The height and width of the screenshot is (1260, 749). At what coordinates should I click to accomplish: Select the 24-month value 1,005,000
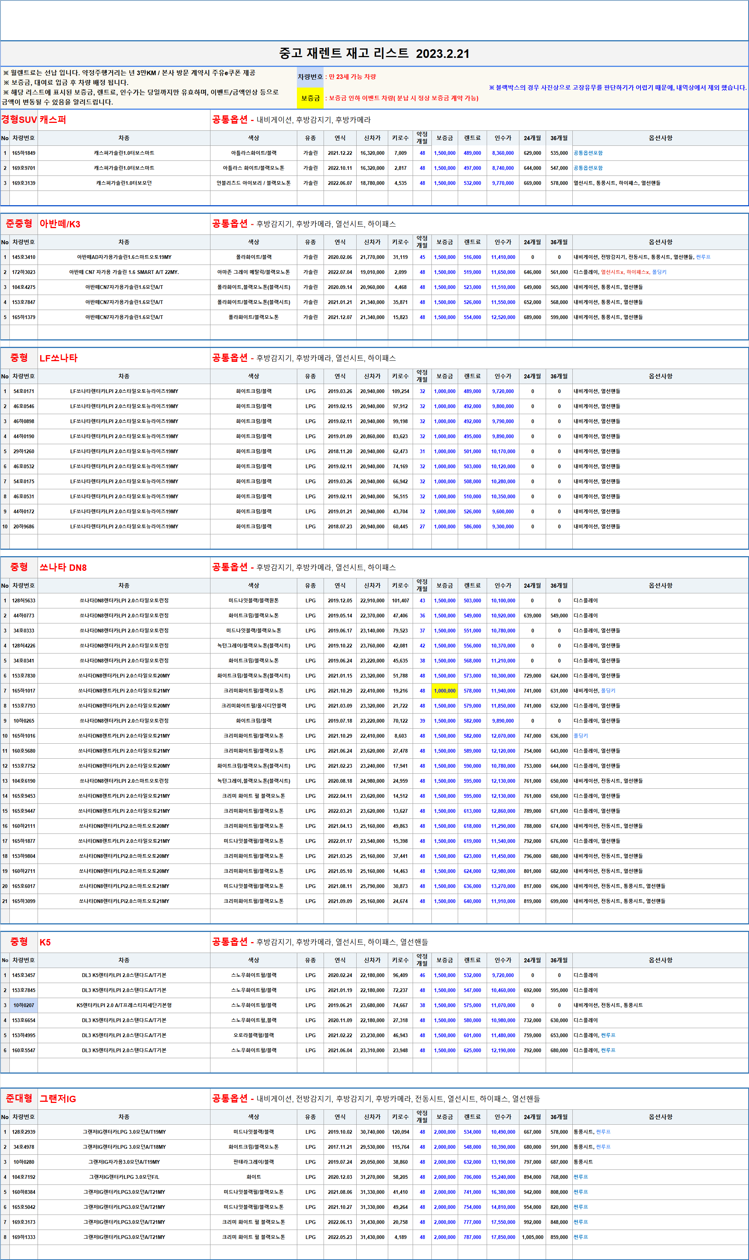coord(533,1237)
